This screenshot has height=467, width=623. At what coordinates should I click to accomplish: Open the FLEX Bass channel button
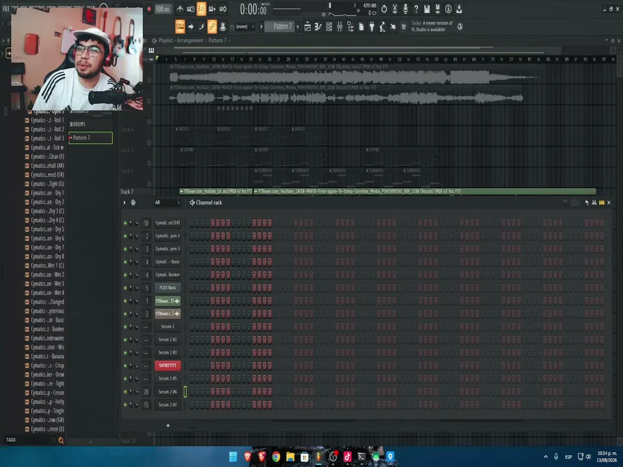[x=167, y=288]
